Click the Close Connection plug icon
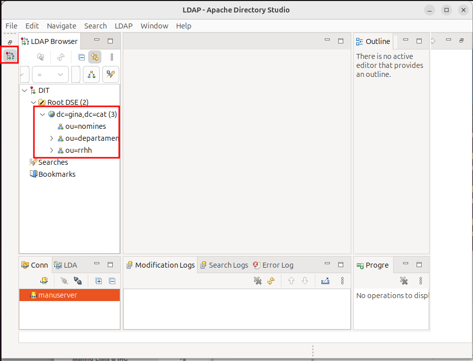 [77, 281]
